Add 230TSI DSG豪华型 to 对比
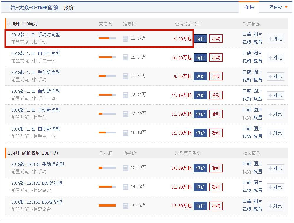 click(x=275, y=206)
